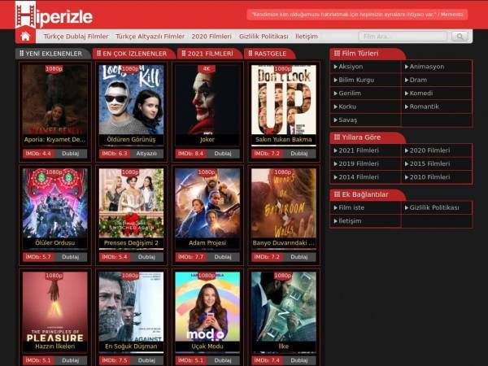Image resolution: width=488 pixels, height=366 pixels.
Task: Open the İlke movie poster
Action: tap(284, 307)
